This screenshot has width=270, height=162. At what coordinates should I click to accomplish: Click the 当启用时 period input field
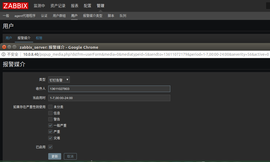click(x=109, y=98)
